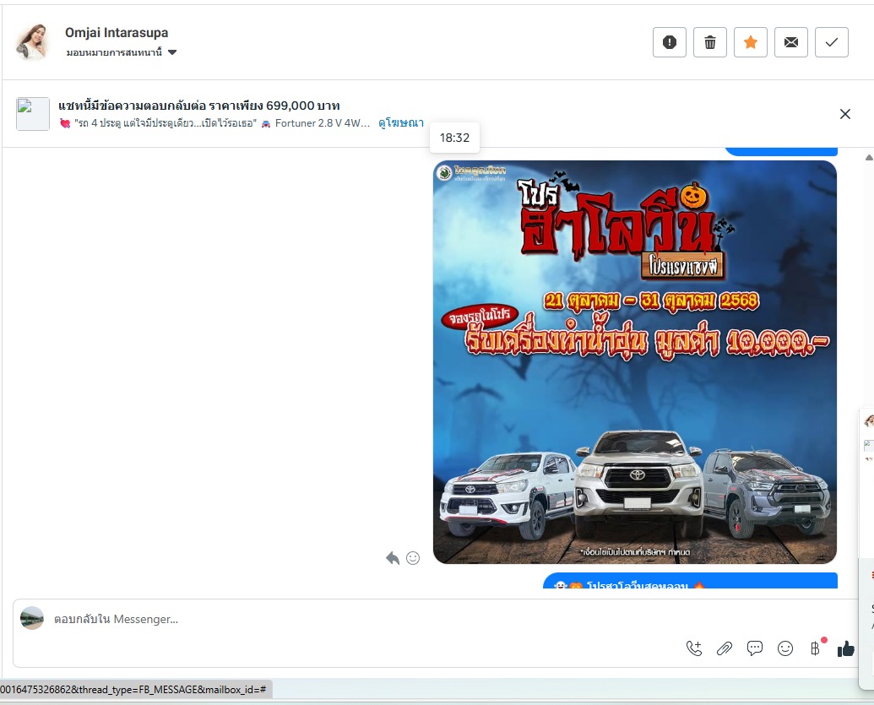Start a call with phone plus icon
The width and height of the screenshot is (874, 705).
(x=694, y=648)
